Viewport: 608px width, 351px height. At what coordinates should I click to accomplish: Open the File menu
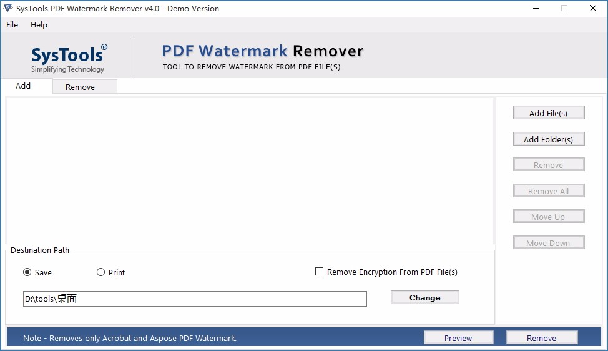tap(12, 25)
